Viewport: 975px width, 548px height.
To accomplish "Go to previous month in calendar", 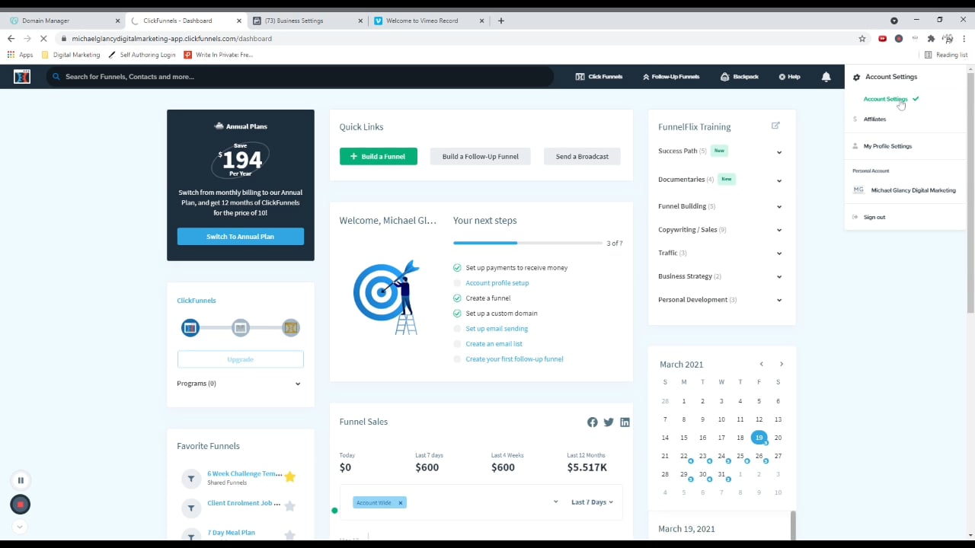I will click(x=761, y=365).
